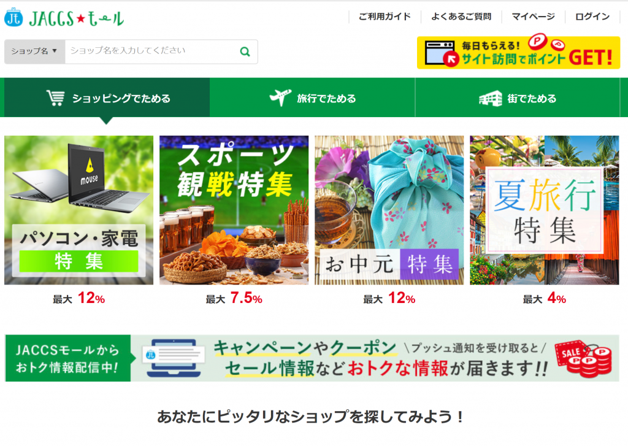
Task: Switch to the 旅行でためる tab
Action: point(312,98)
